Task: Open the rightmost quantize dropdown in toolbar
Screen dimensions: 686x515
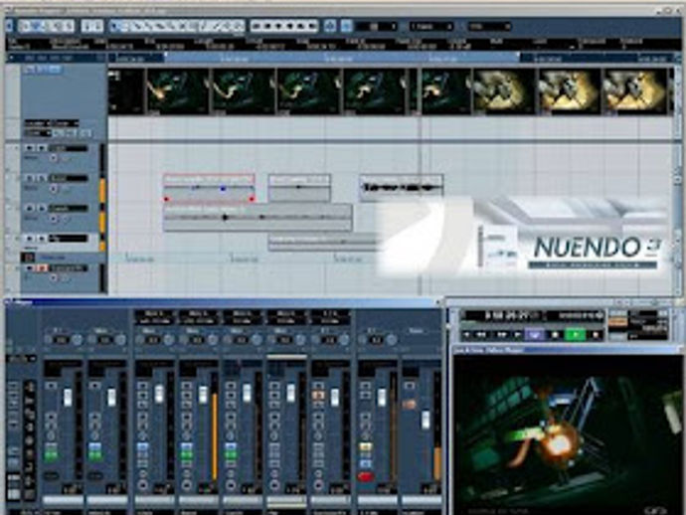Action: pyautogui.click(x=489, y=27)
